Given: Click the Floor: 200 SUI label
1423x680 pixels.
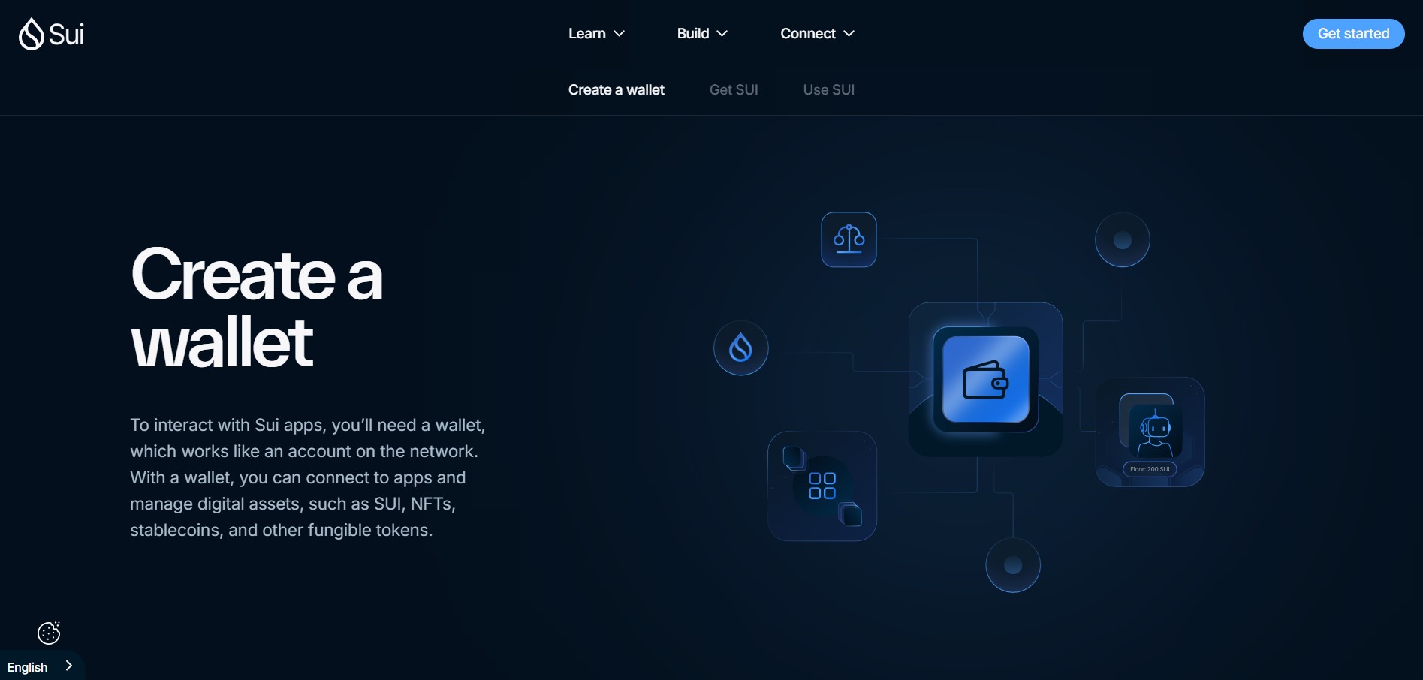Looking at the screenshot, I should 1150,469.
